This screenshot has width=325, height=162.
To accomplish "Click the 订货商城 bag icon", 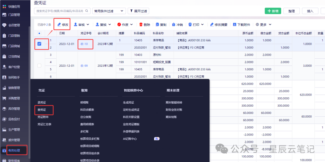I will click(x=4, y=57).
